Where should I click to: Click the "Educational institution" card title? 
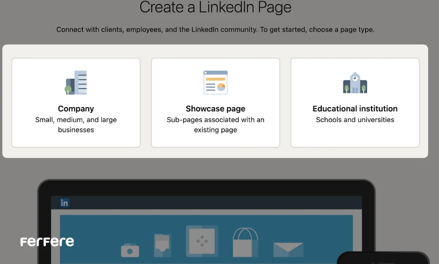click(355, 109)
